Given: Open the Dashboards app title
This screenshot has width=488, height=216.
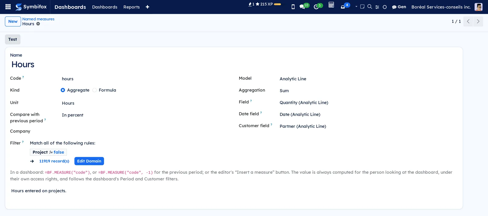Looking at the screenshot, I should 70,7.
